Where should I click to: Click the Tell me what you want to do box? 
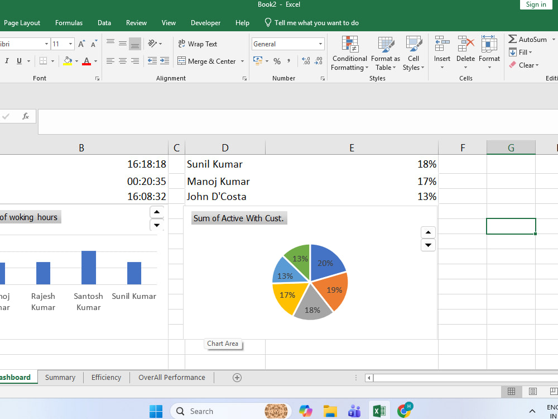tap(311, 23)
